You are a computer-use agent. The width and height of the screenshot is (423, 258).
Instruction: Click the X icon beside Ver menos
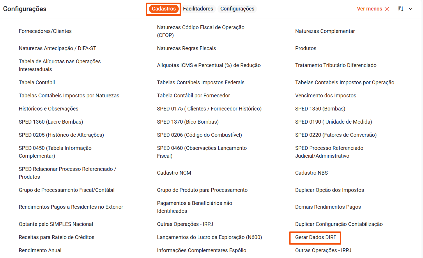coord(387,9)
